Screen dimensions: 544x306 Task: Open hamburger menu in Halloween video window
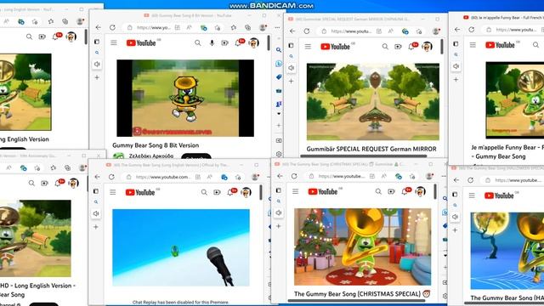(x=472, y=195)
